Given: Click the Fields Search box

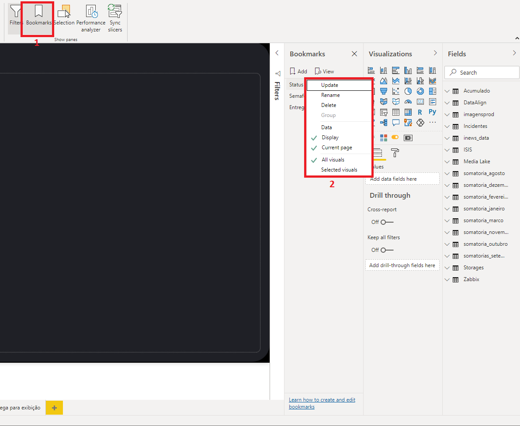Looking at the screenshot, I should tap(482, 72).
